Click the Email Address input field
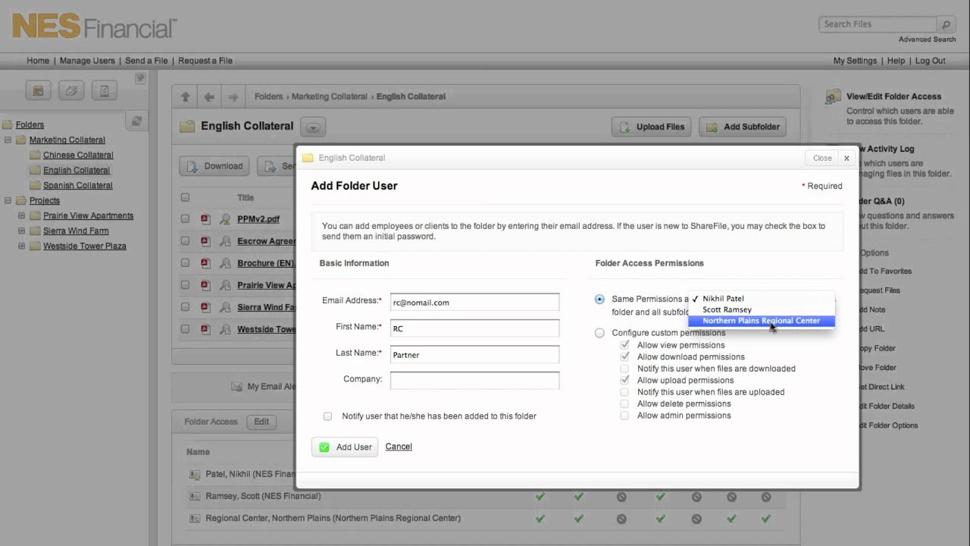Image resolution: width=970 pixels, height=546 pixels. click(474, 303)
